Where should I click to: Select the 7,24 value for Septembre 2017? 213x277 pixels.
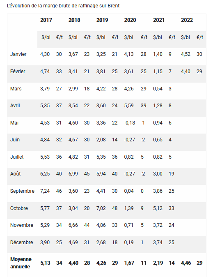click(x=45, y=191)
